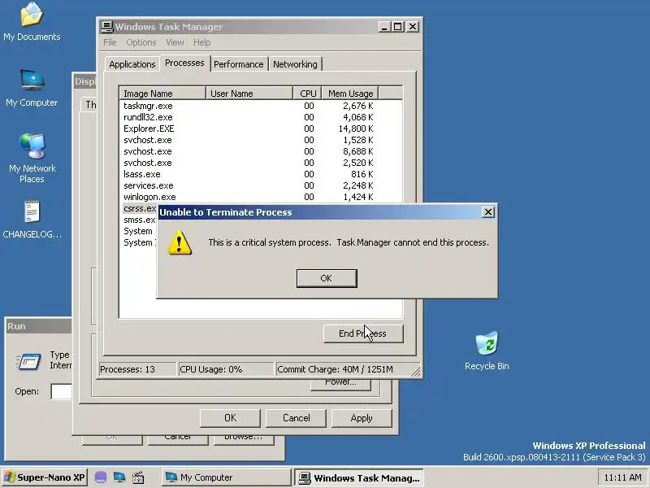Screen dimensions: 650x488
Task: Open the My Documents desktop icon
Action: coord(32,22)
